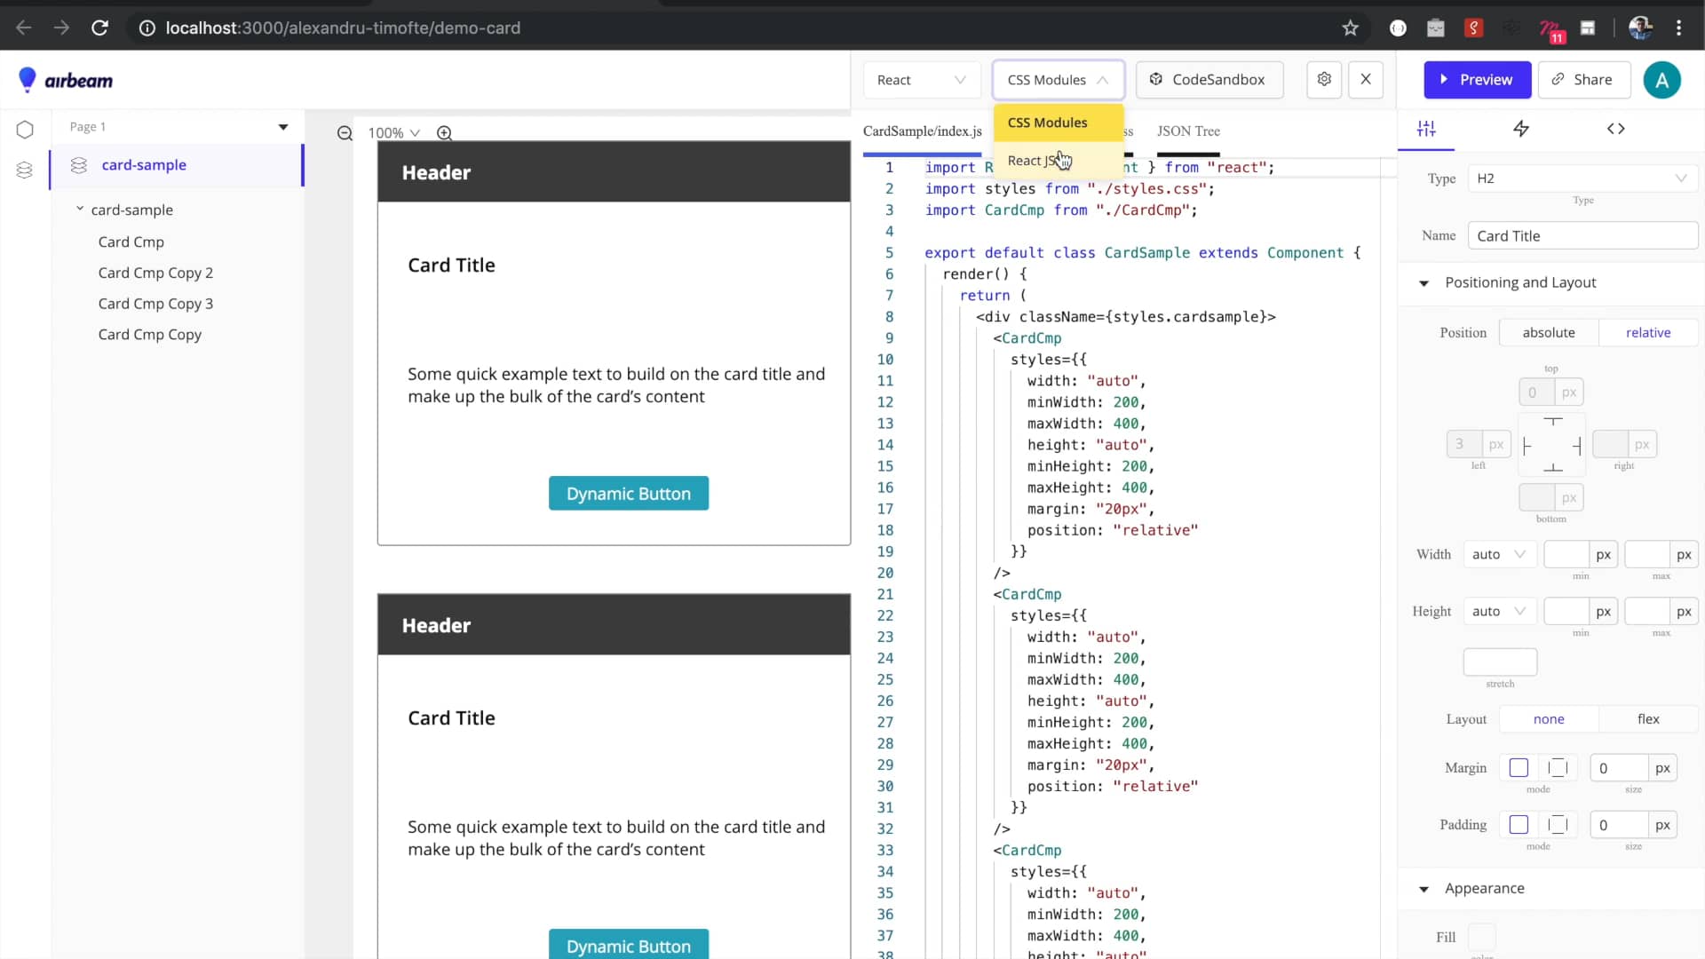Select the styles sliders tab icon
Viewport: 1705px width, 959px height.
point(1426,129)
